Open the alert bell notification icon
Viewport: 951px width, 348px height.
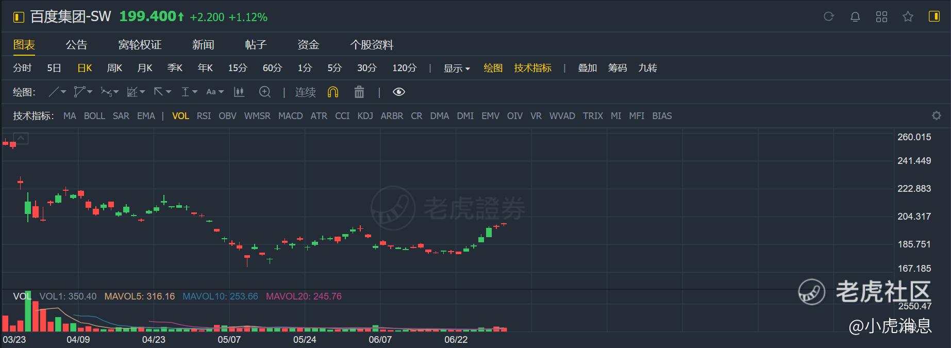click(855, 16)
